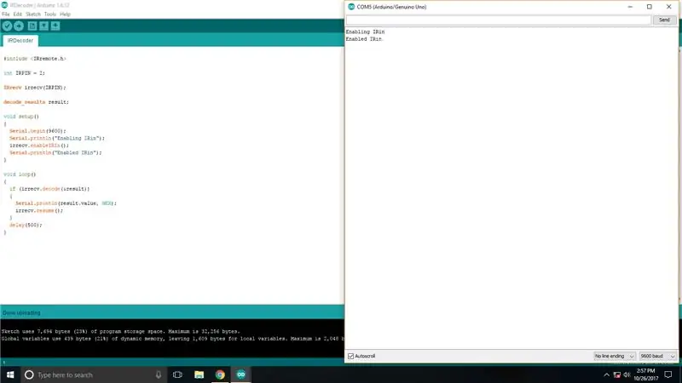This screenshot has height=383, width=682.
Task: Open Task View from the taskbar
Action: coord(177,374)
